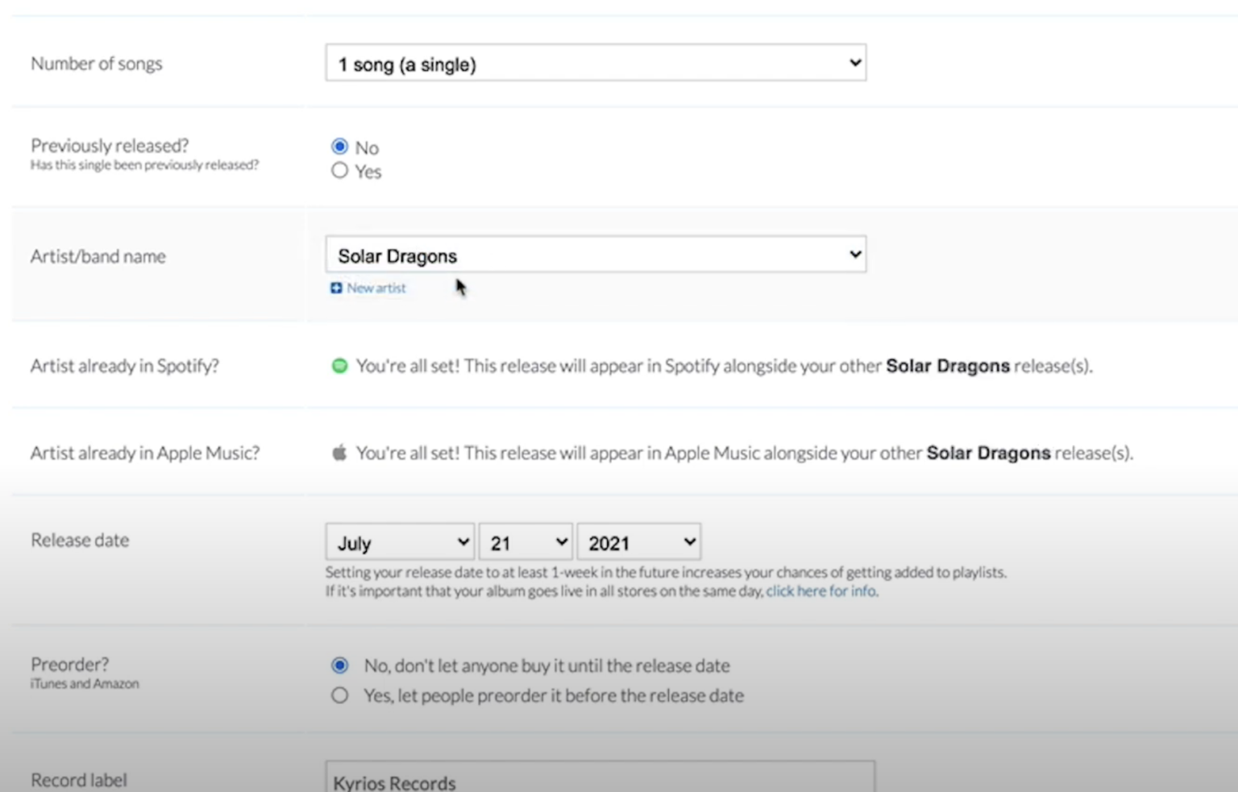Click the Apple Music 'You're all set!' message
The image size is (1238, 792).
745,453
